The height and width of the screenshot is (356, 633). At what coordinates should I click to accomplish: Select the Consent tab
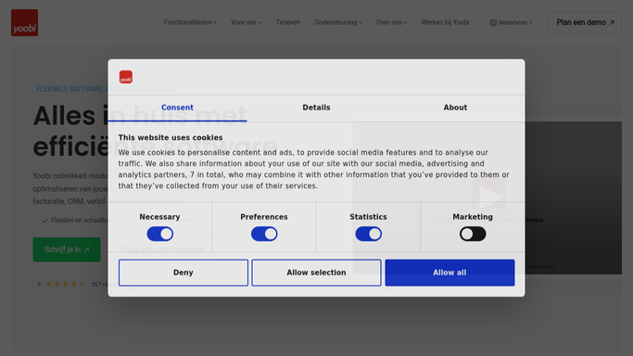(x=177, y=108)
